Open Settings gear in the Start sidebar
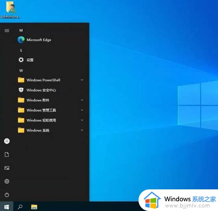The height and width of the screenshot is (211, 218). [x=7, y=181]
